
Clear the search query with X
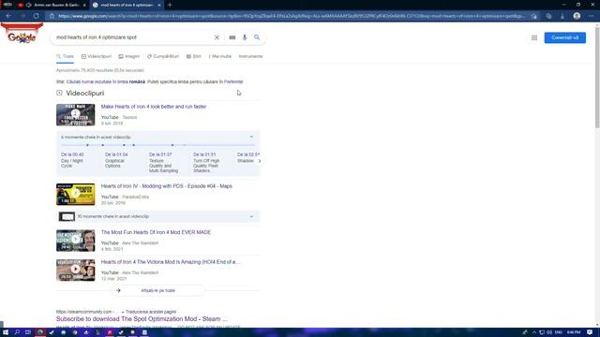coord(217,37)
